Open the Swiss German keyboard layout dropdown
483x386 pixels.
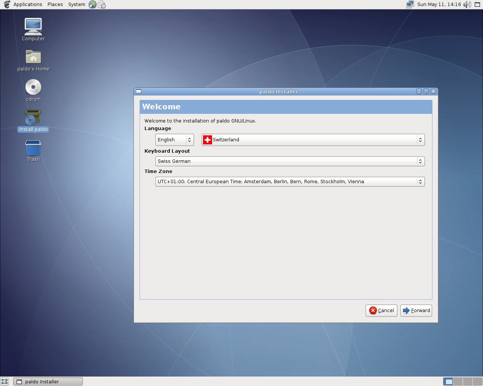[x=290, y=161]
